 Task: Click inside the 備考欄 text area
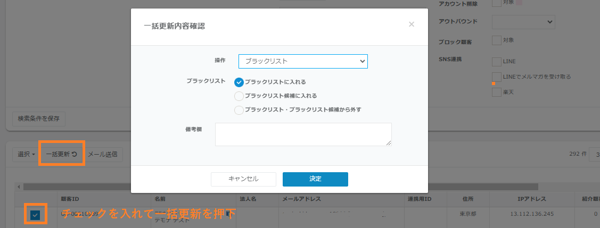[303, 134]
